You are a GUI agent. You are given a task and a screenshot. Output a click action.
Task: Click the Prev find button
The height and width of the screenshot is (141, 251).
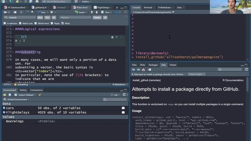tap(47, 17)
